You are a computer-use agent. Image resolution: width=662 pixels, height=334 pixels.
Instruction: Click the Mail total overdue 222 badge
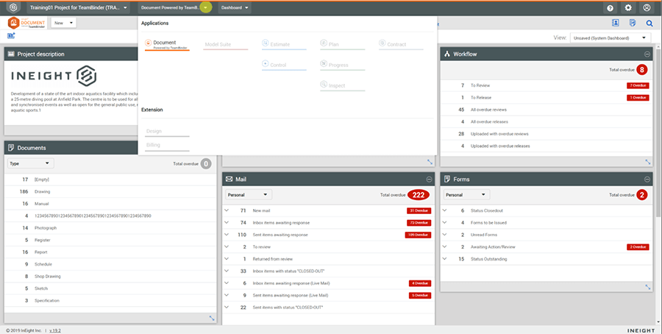tap(419, 195)
